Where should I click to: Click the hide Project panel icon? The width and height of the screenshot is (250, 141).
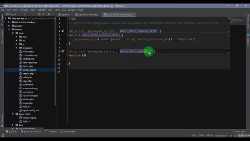coord(54,14)
